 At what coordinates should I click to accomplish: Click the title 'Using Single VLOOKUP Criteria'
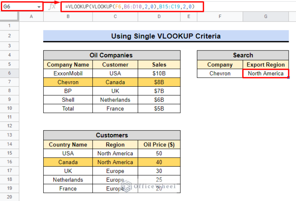tap(166, 36)
